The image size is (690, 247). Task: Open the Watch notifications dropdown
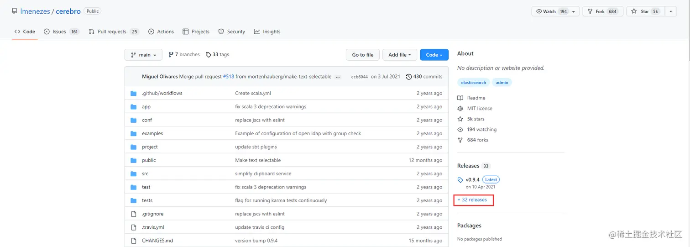pos(555,11)
